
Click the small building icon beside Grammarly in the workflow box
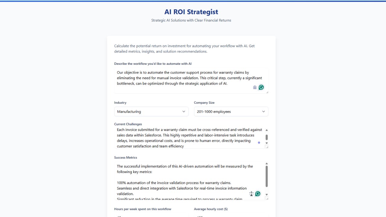tap(255, 87)
